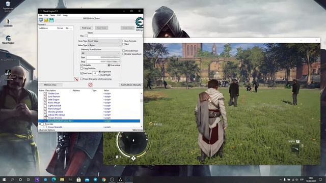Image resolution: width=326 pixels, height=183 pixels.
Task: Open the Help menu
Action: (x=65, y=15)
